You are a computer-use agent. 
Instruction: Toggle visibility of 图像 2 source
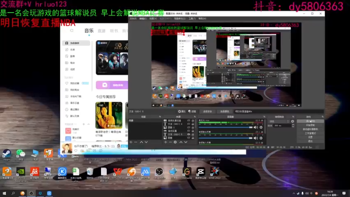click(x=189, y=127)
